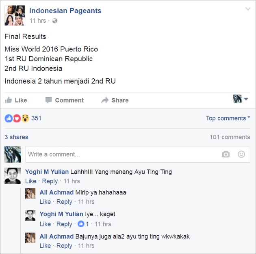Click the public globe privacy icon
Viewport: 256px width, 254px height.
(x=54, y=21)
